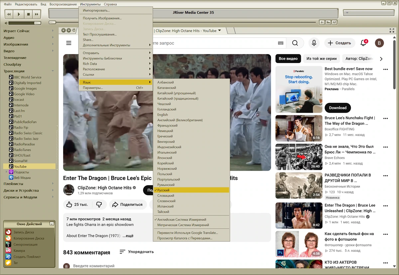Open the Справка menu
Screen dimensions: 399x275
click(x=110, y=4)
